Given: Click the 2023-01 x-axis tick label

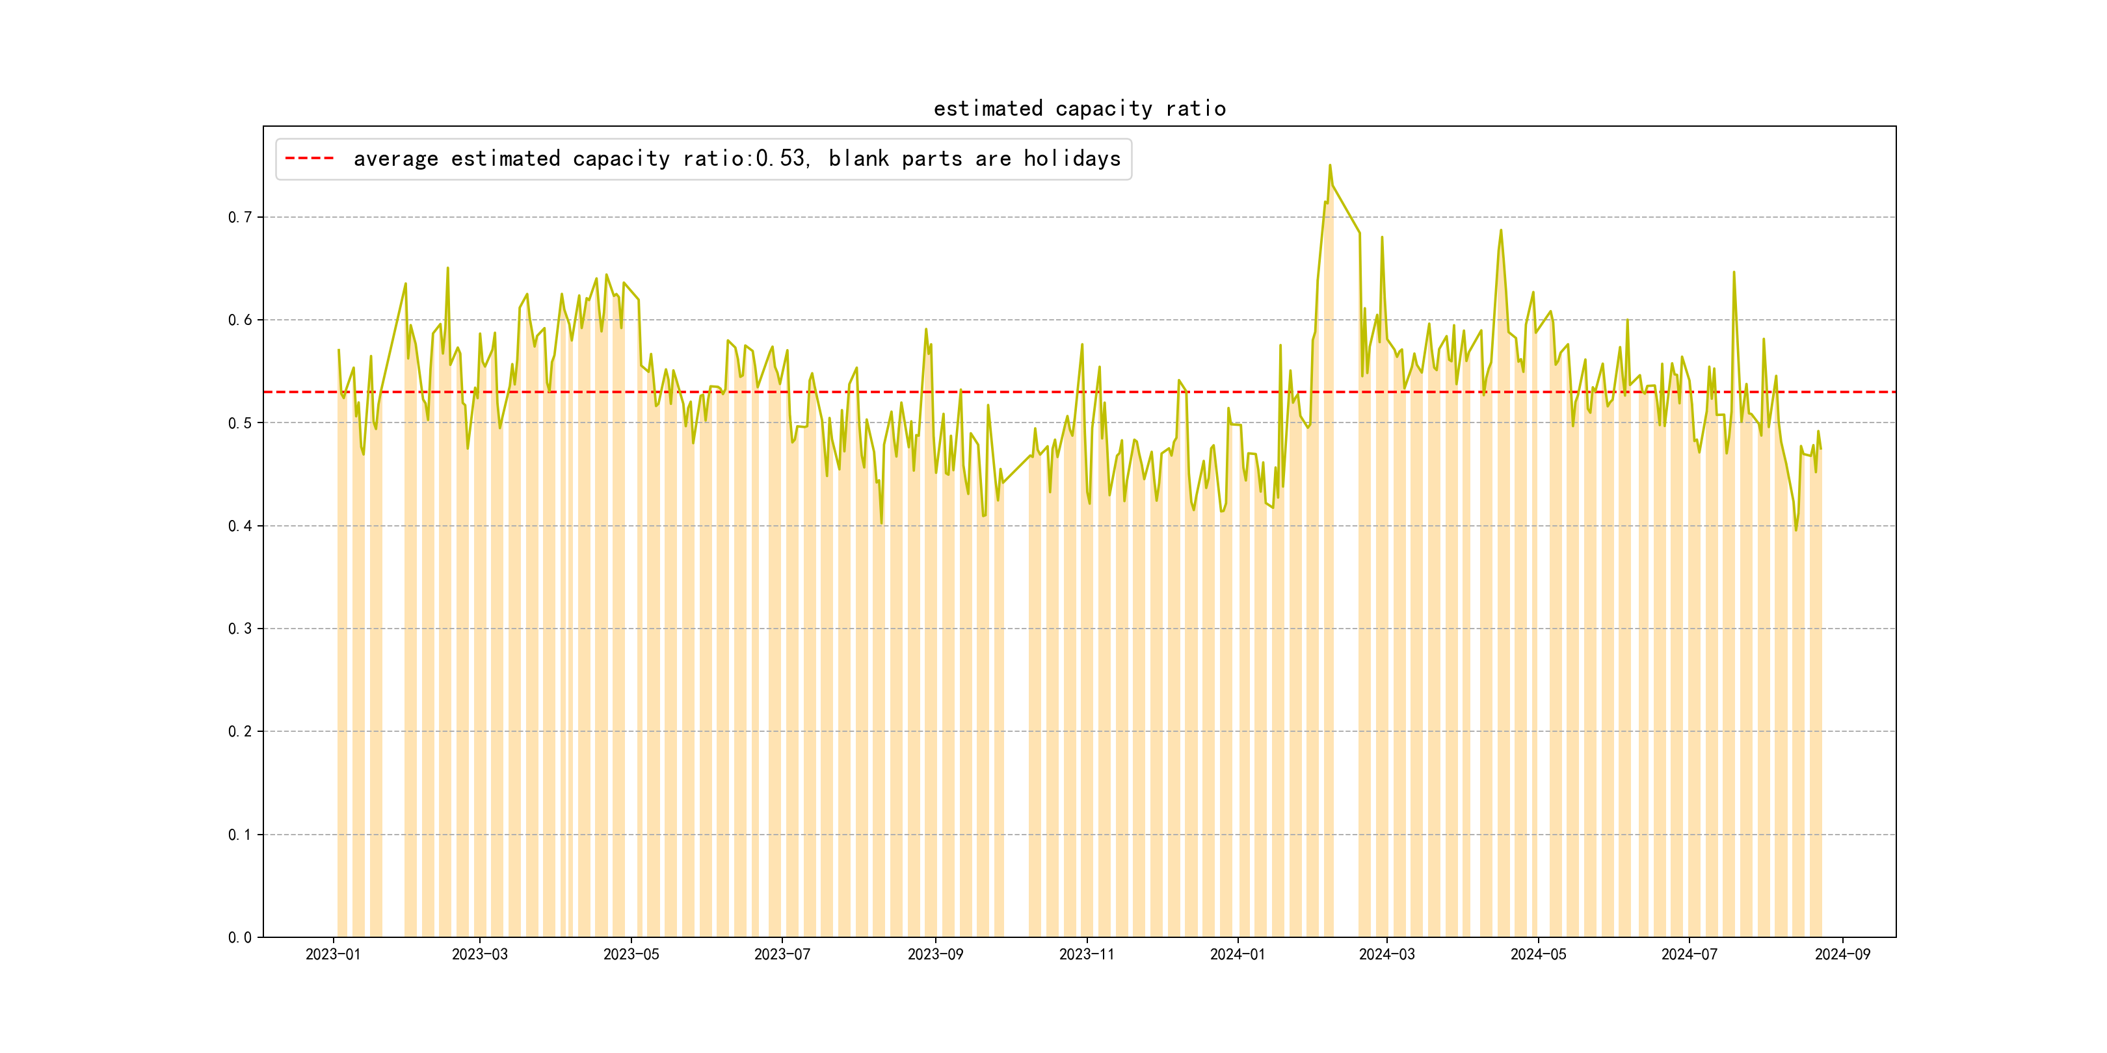Looking at the screenshot, I should 333,954.
